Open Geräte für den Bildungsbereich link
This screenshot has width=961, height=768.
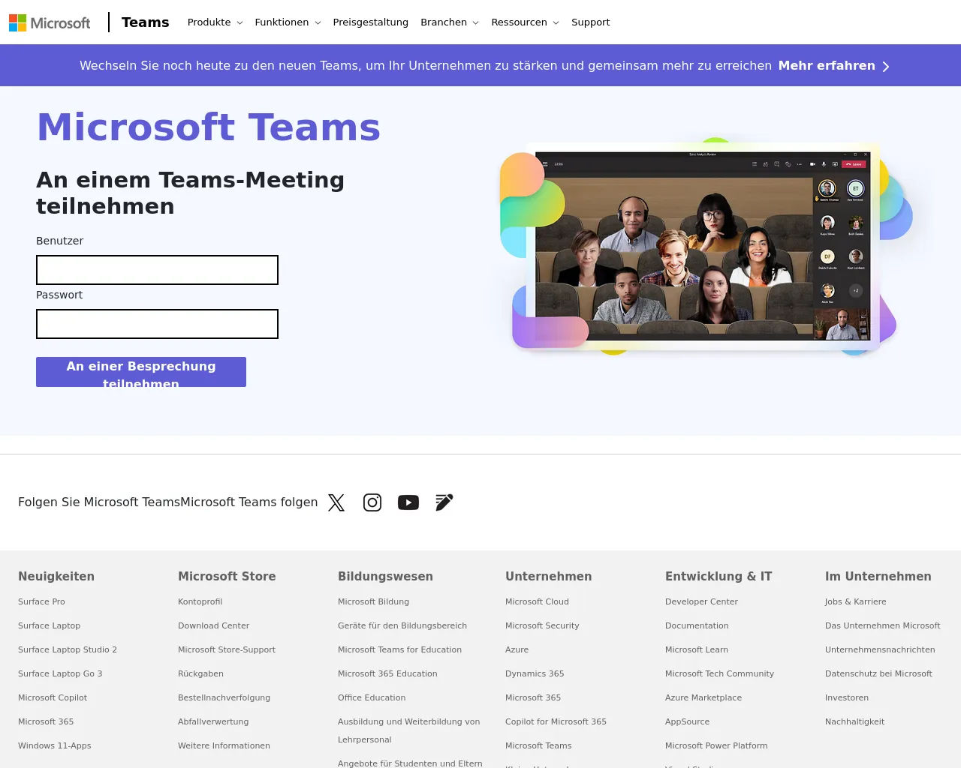point(402,625)
